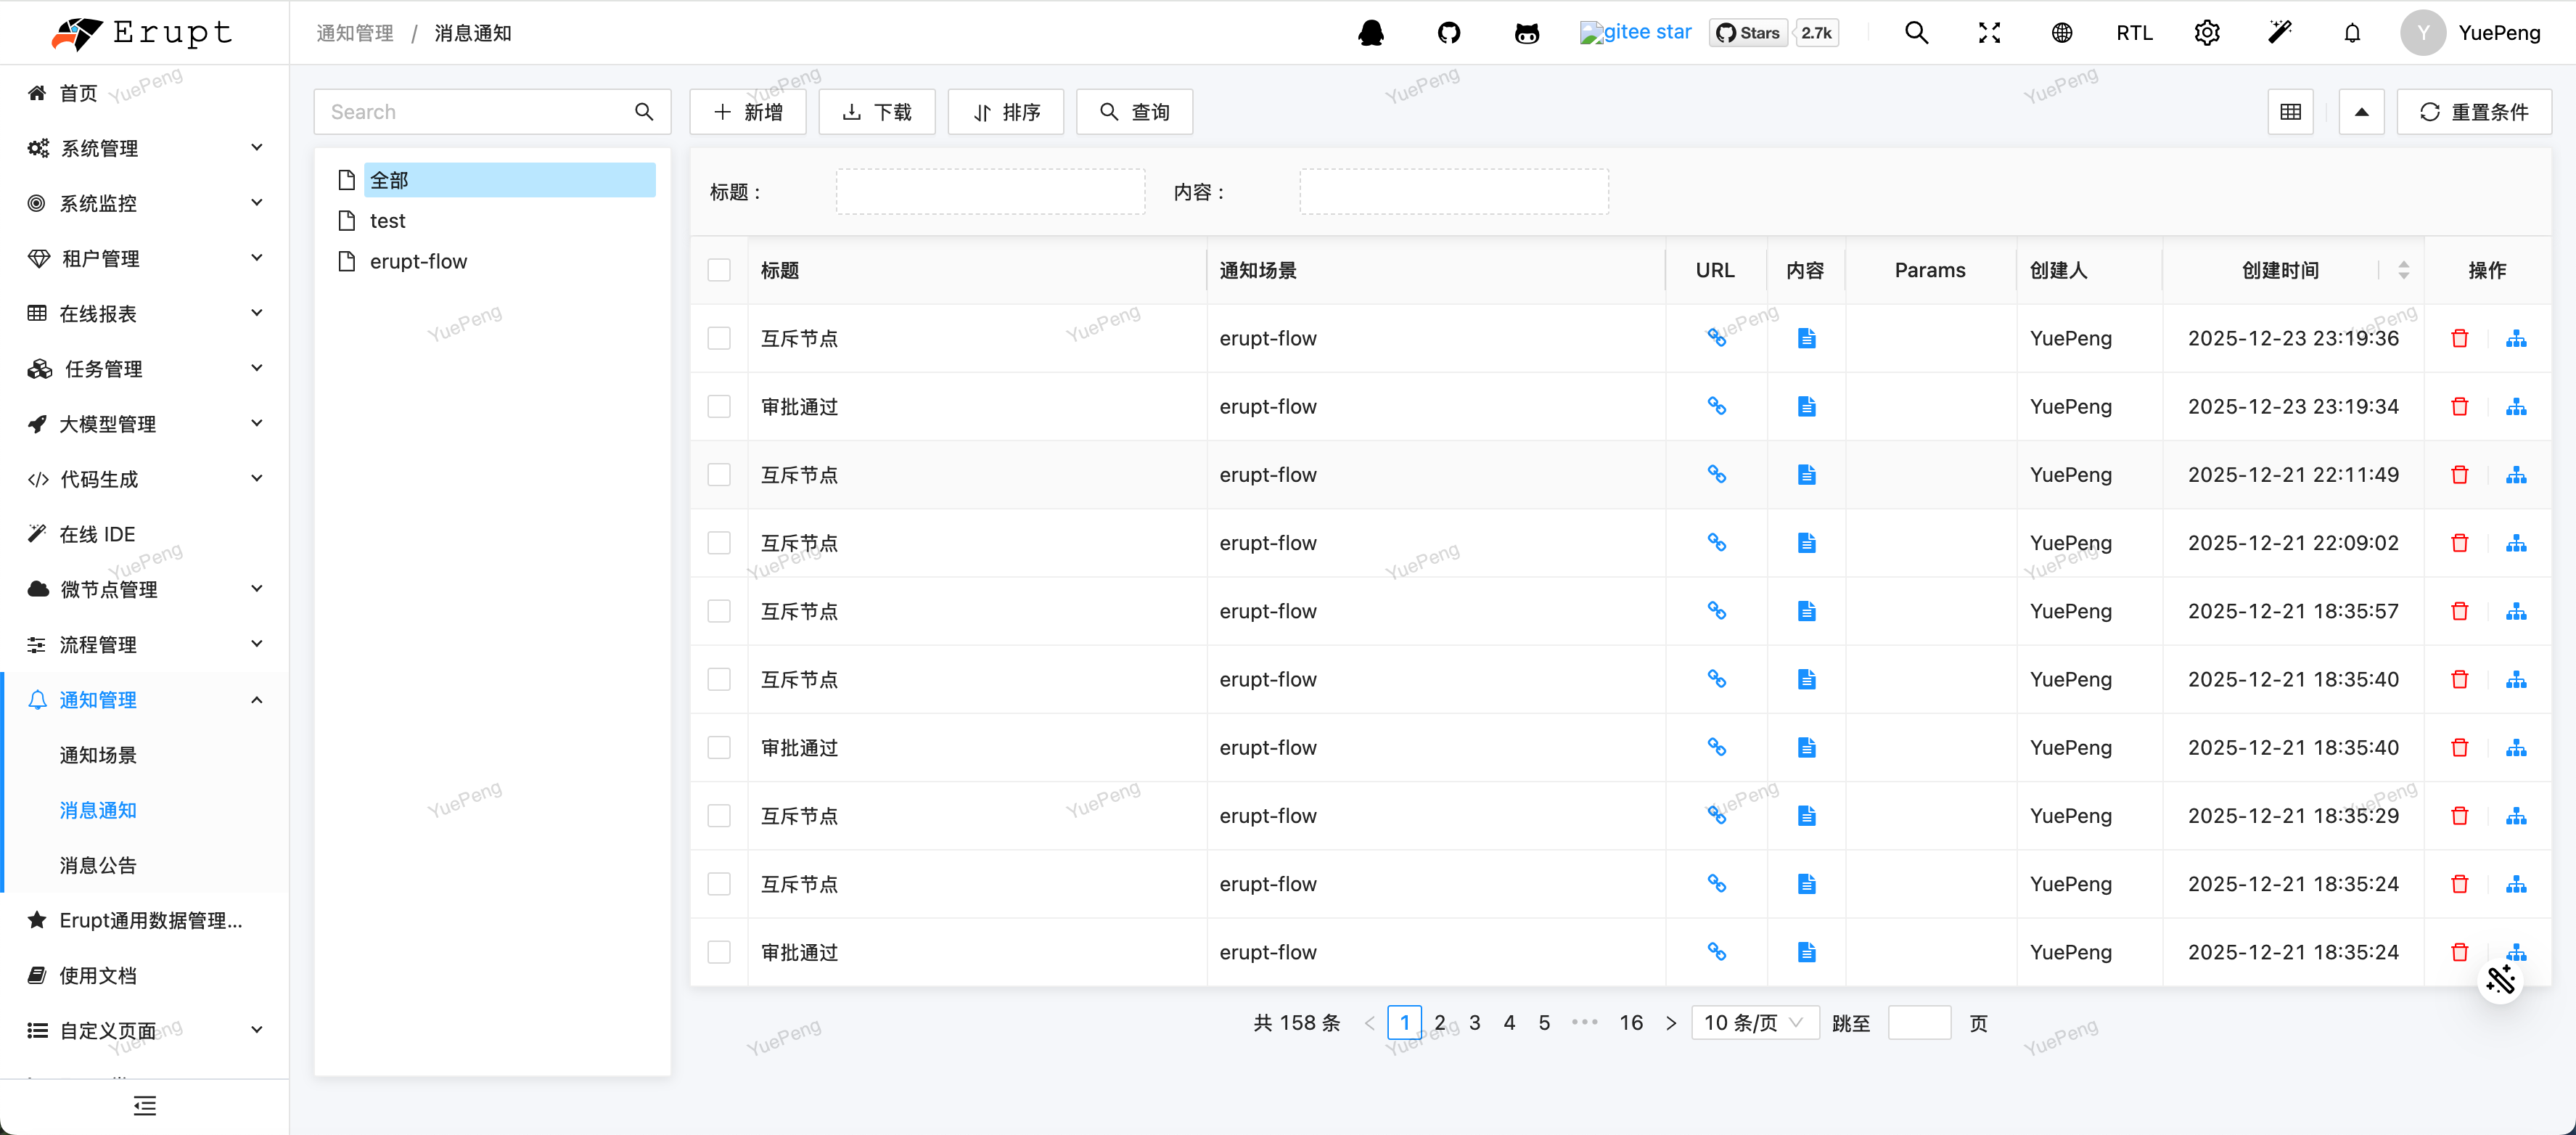2576x1135 pixels.
Task: Expand the 系统管理 sidebar menu
Action: [x=145, y=148]
